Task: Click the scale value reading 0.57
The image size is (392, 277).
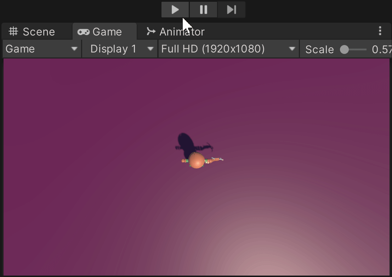Action: click(x=384, y=49)
